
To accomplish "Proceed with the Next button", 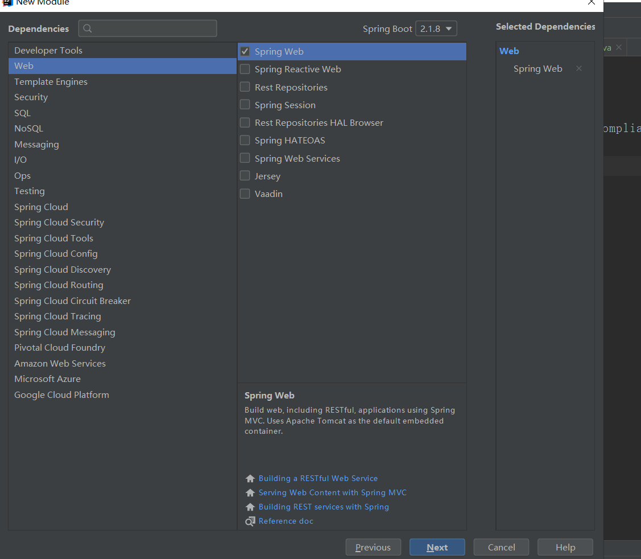I will point(437,547).
